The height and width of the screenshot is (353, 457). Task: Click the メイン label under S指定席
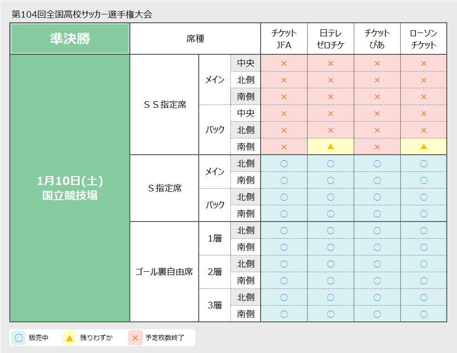pos(215,171)
